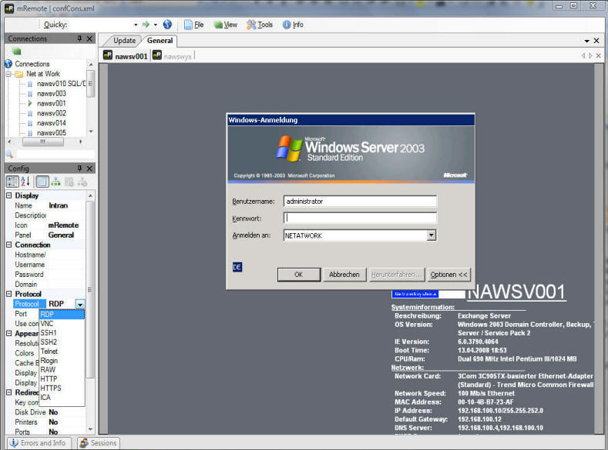Select nawsv005 connection
Viewport: 608px width, 450px height.
point(51,133)
